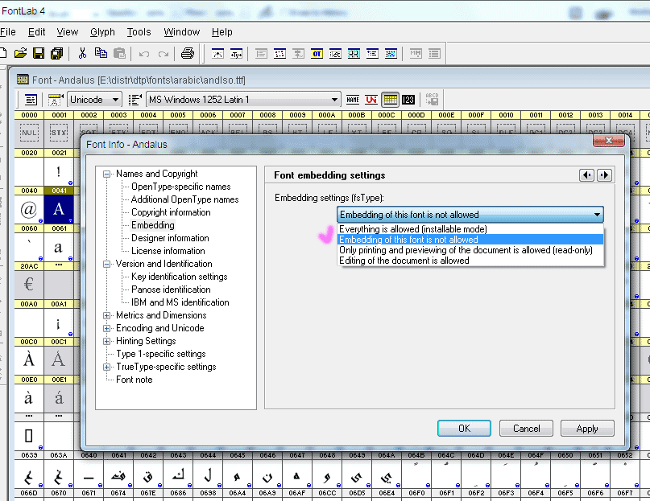Select IBM and MS identification tree item

click(x=180, y=302)
